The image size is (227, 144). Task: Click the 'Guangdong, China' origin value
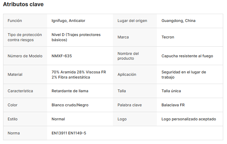click(178, 21)
